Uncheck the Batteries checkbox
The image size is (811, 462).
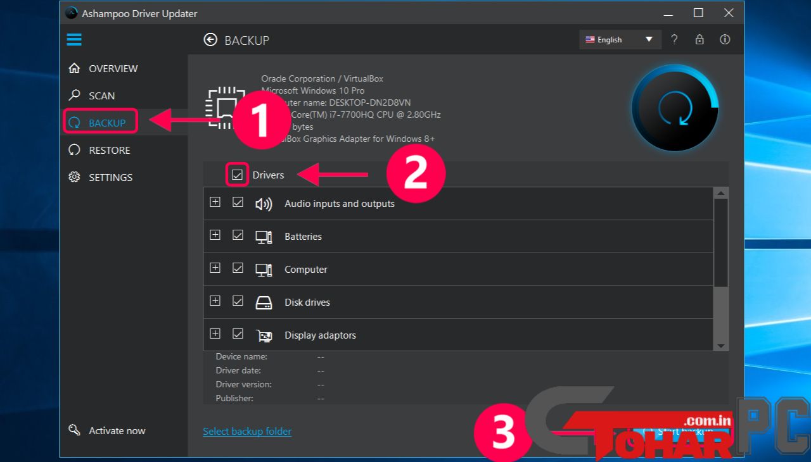click(x=238, y=235)
